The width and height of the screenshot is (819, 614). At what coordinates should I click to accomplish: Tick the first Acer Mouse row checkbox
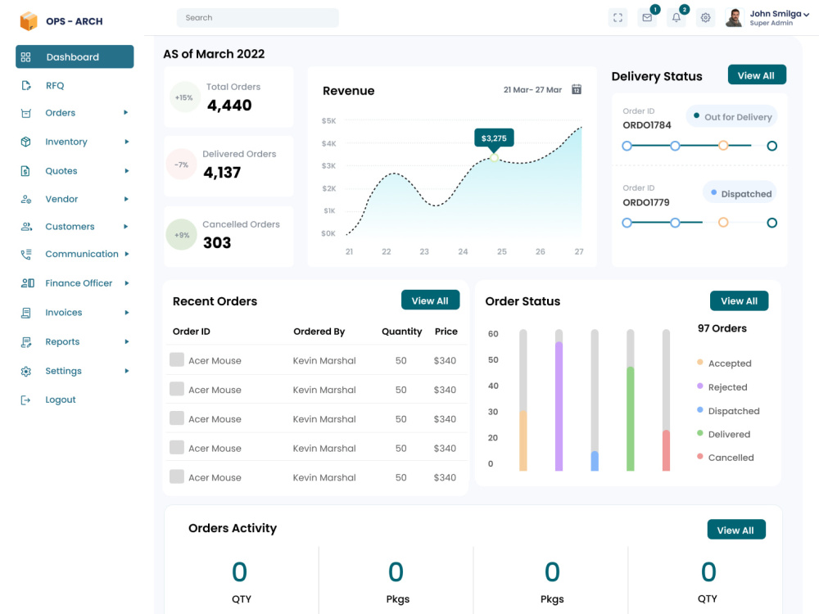(x=177, y=359)
